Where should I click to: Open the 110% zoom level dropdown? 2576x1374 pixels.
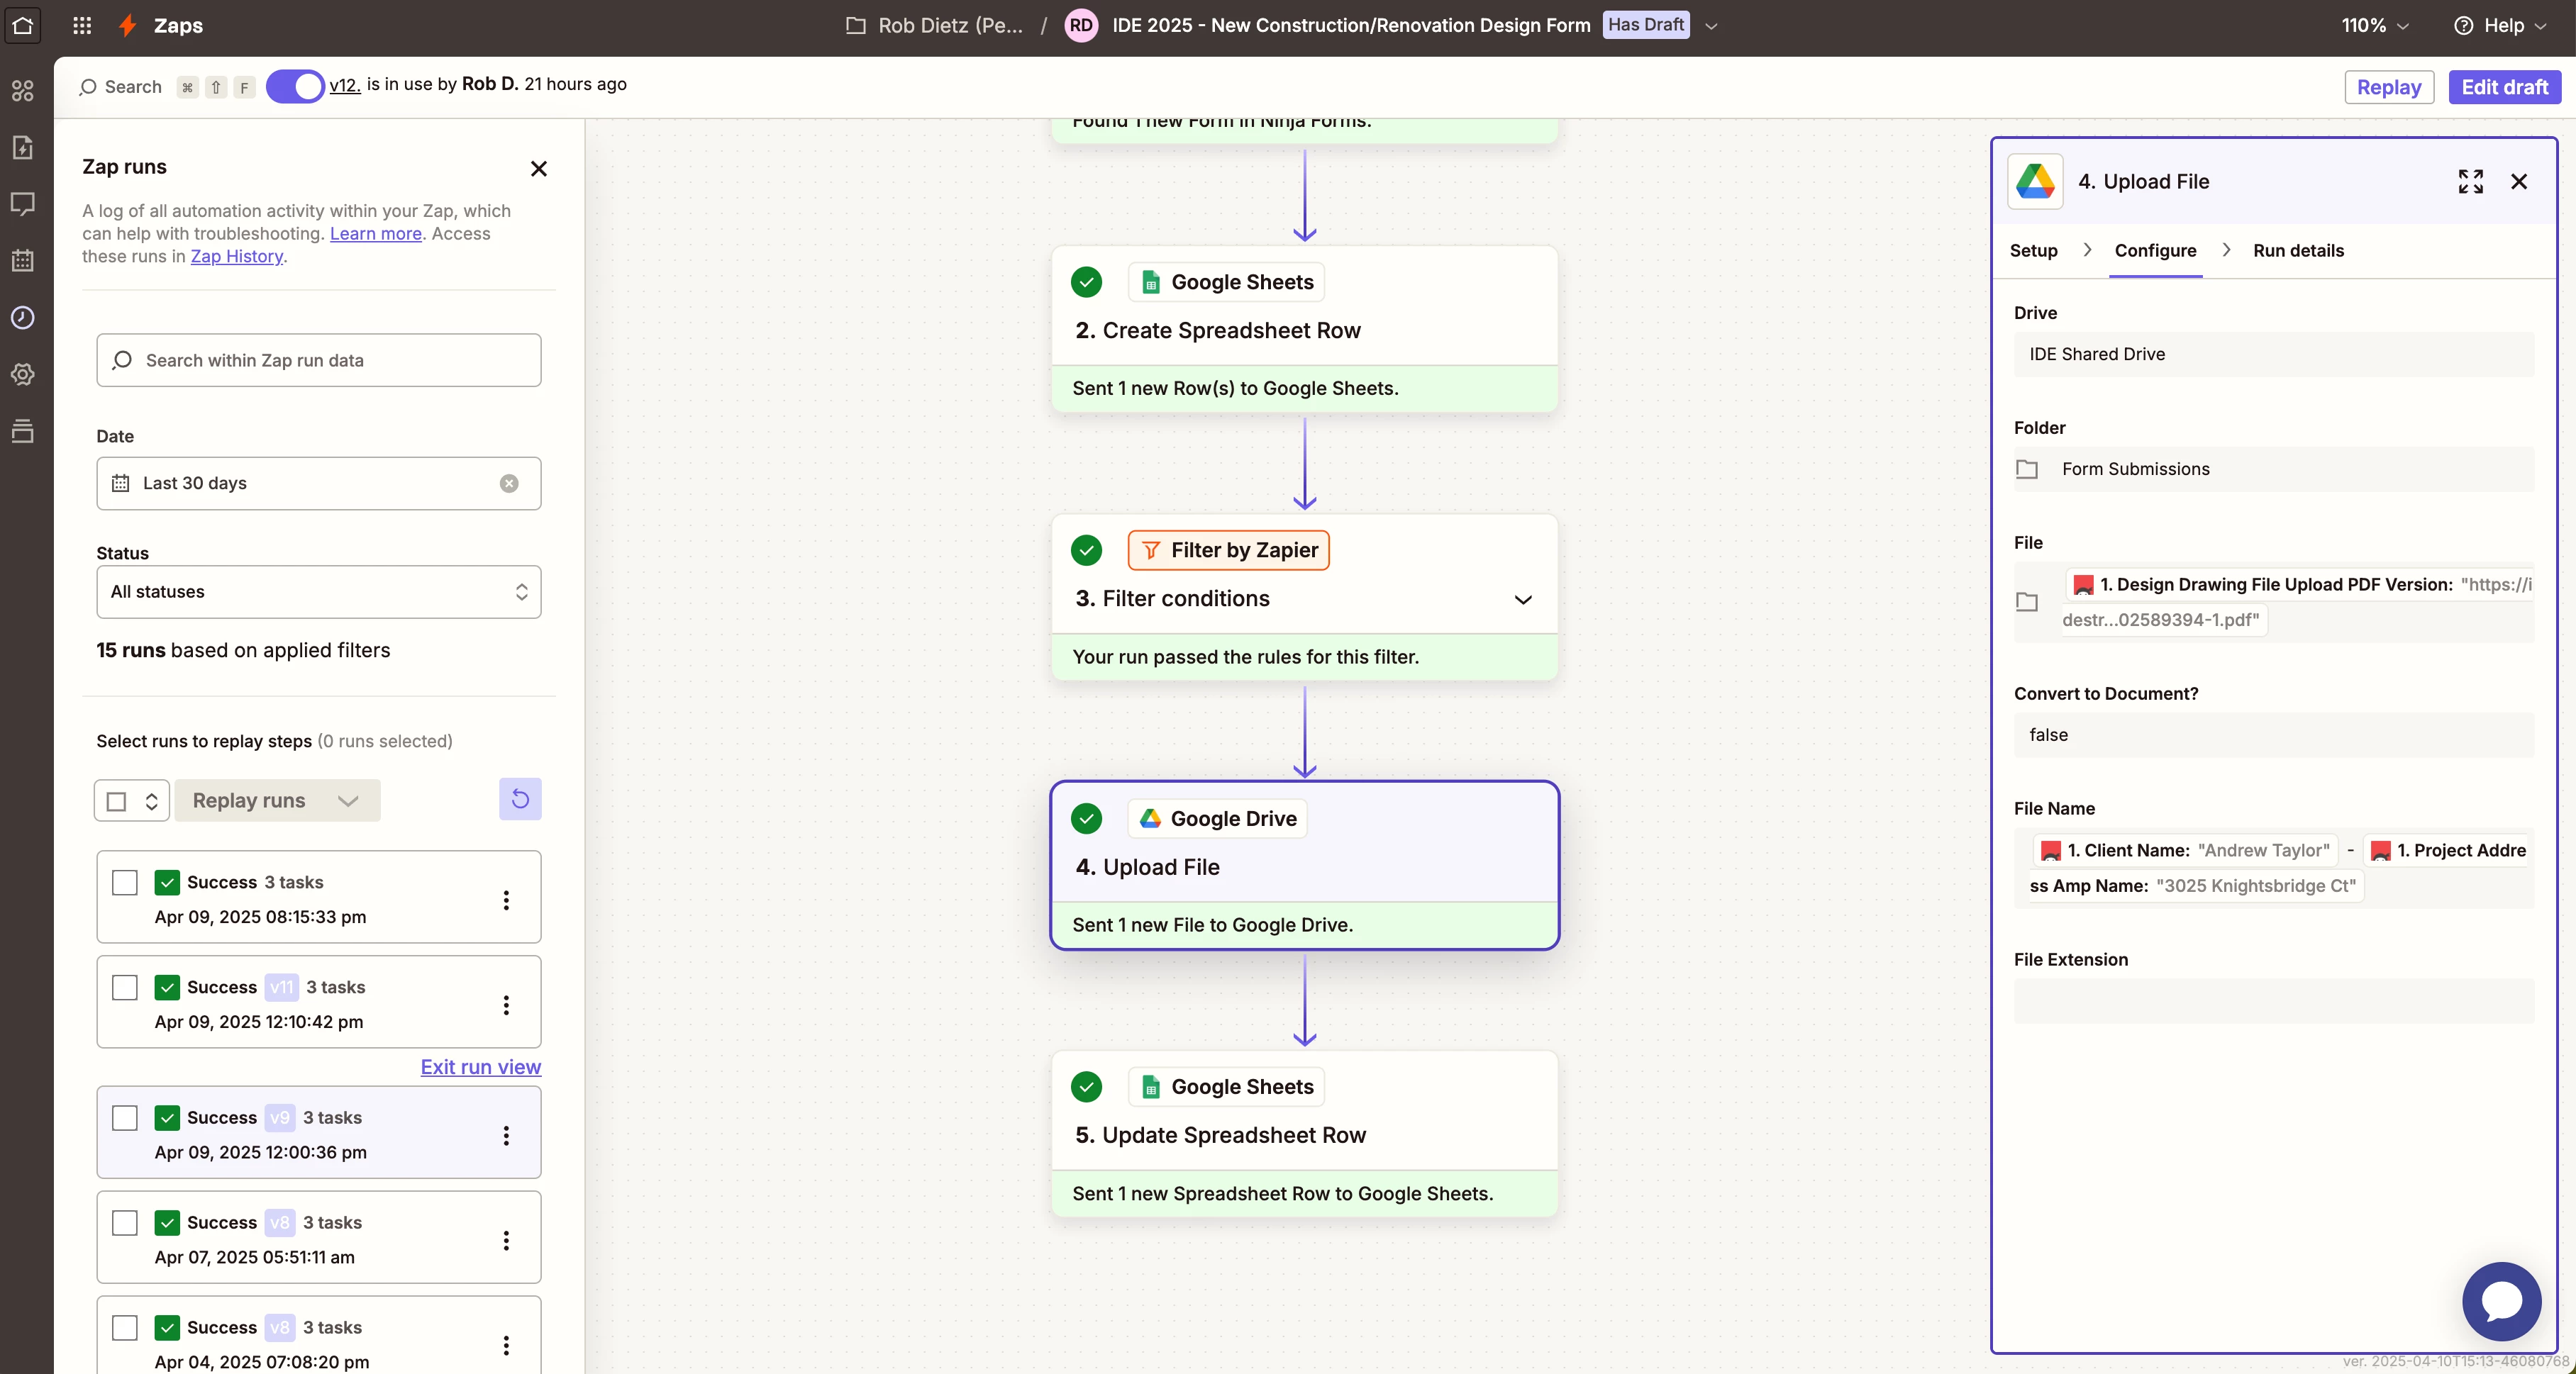(2375, 25)
